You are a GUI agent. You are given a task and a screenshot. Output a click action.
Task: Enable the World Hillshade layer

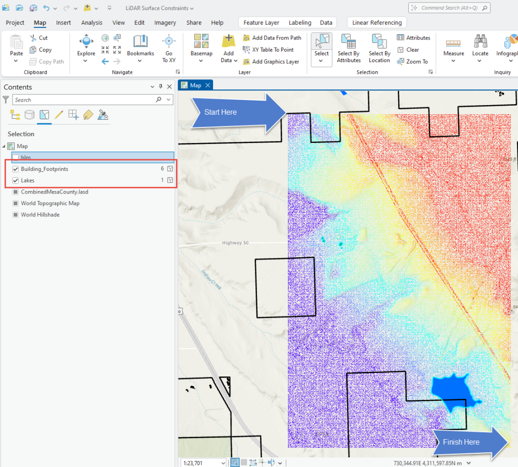pos(16,214)
